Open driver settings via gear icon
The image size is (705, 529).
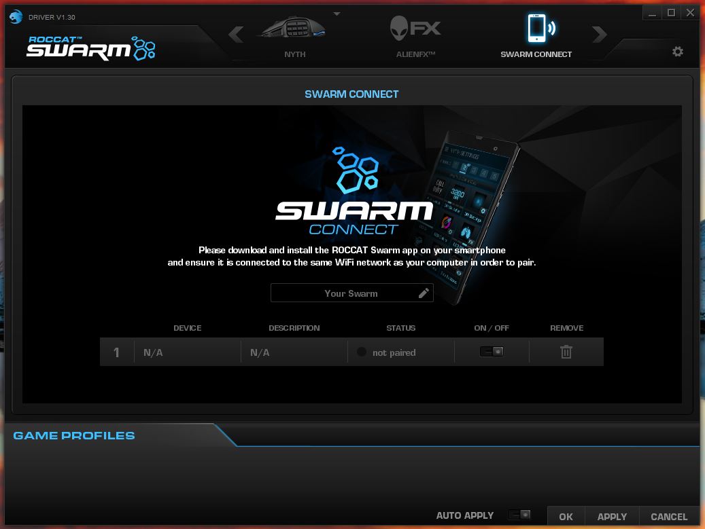pyautogui.click(x=677, y=51)
